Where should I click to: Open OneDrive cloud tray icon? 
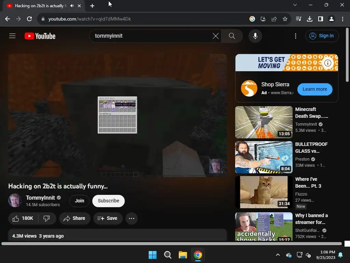click(x=288, y=255)
